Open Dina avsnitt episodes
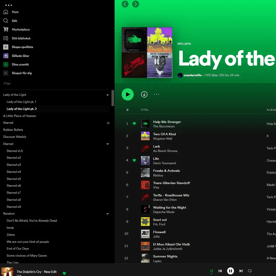The height and width of the screenshot is (276, 276). click(x=20, y=64)
